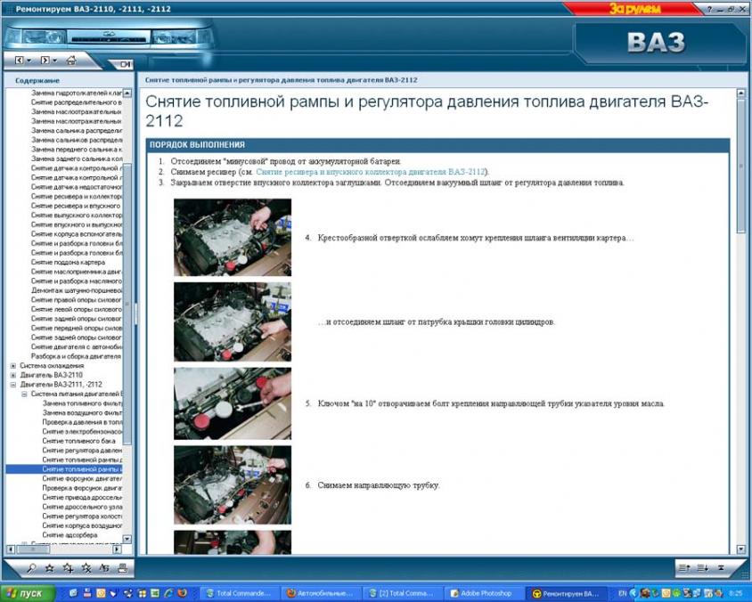
Task: Switch to the Автомобильные Firefox taskbar button
Action: (319, 593)
